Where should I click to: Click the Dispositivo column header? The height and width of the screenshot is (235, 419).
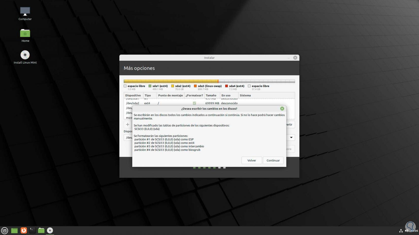pos(133,95)
